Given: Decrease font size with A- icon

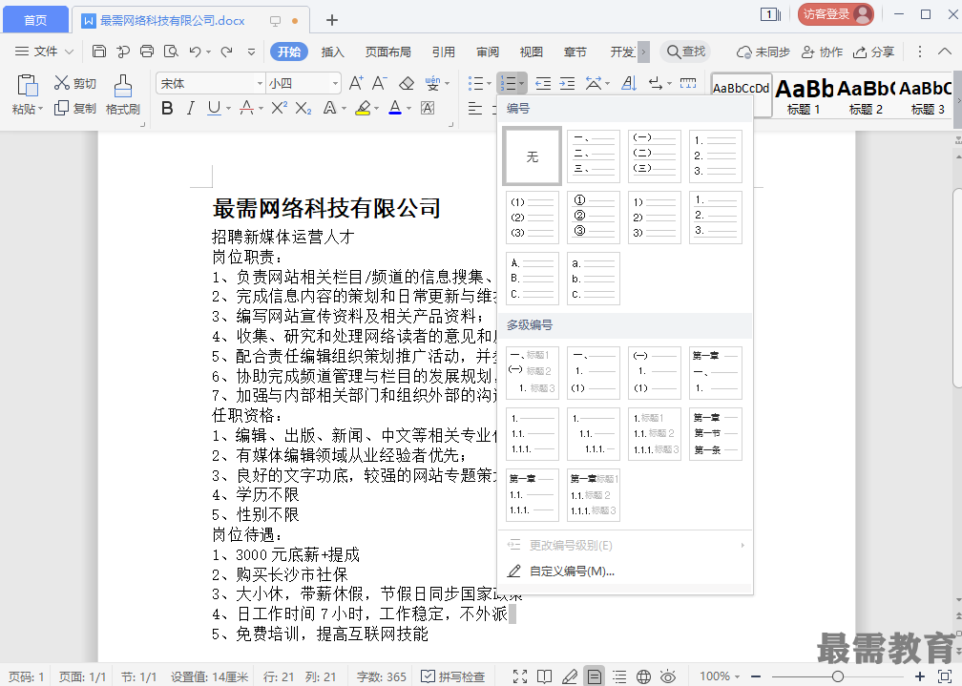Looking at the screenshot, I should [380, 83].
